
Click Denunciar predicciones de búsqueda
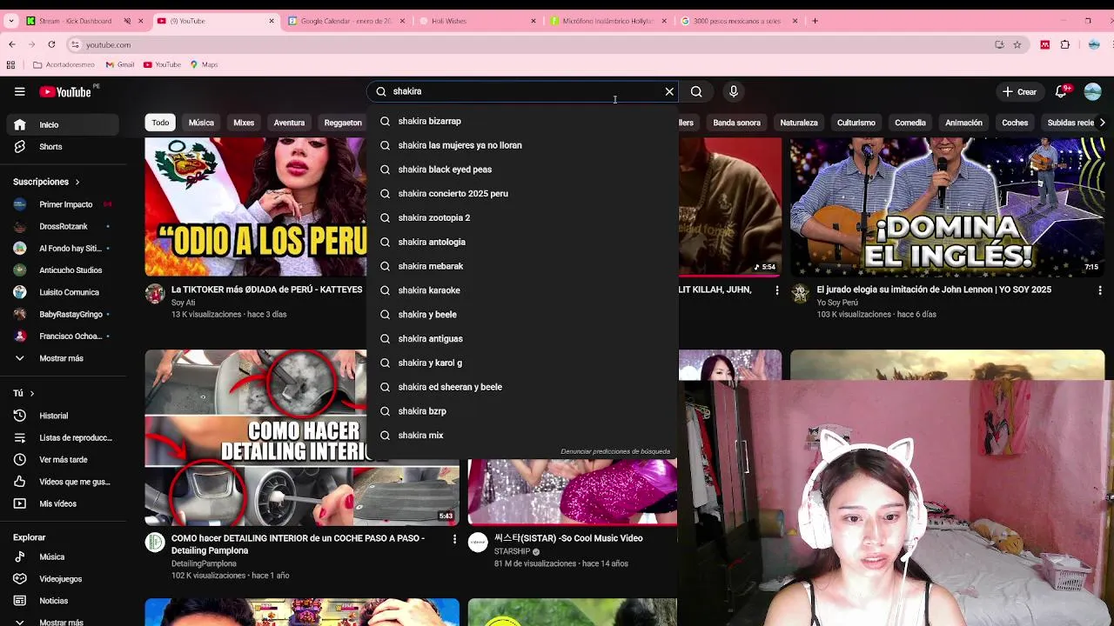615,451
